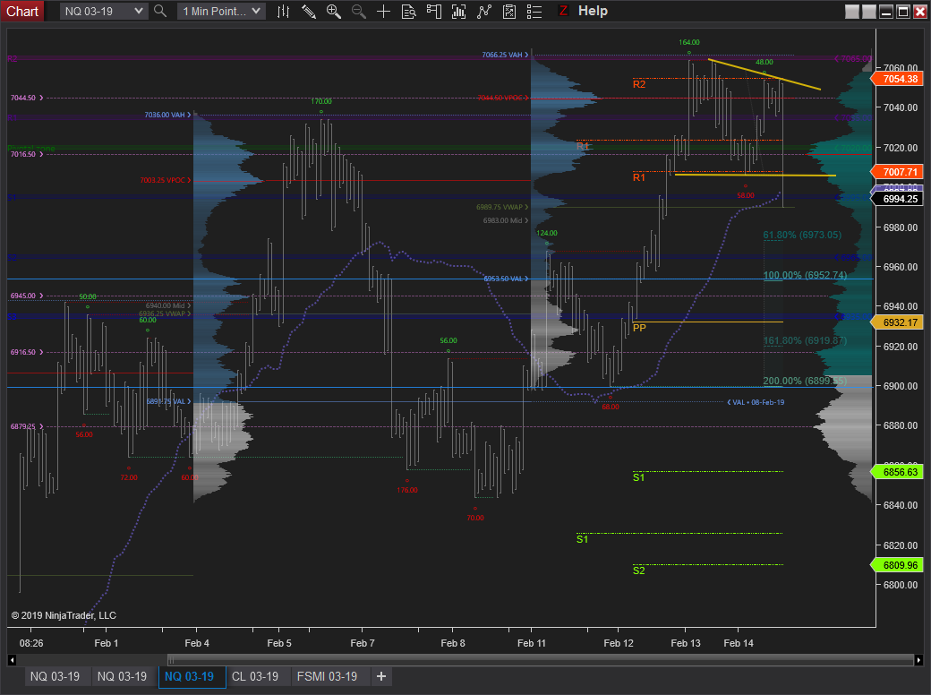Image resolution: width=931 pixels, height=695 pixels.
Task: Click the right scroll arrow at bottom
Action: (x=918, y=660)
